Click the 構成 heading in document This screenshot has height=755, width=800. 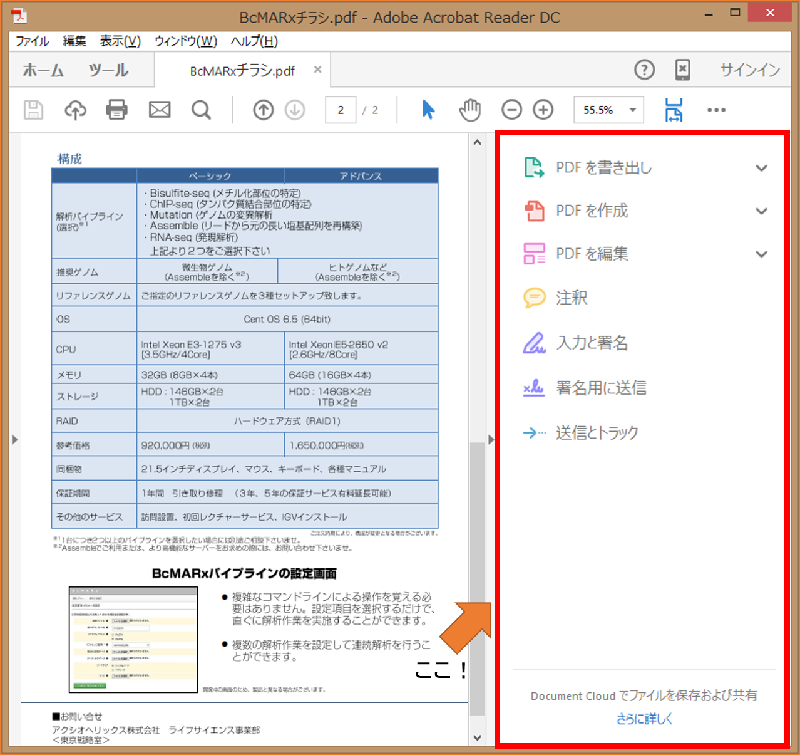69,159
